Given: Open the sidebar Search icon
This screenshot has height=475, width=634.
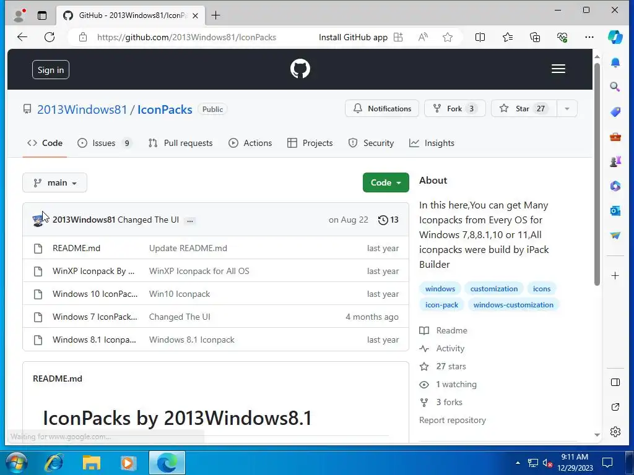Looking at the screenshot, I should point(615,87).
